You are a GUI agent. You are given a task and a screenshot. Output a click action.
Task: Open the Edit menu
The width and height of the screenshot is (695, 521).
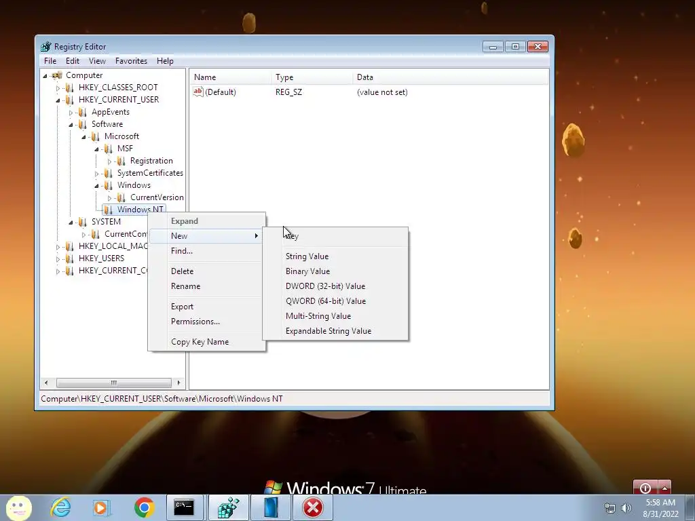coord(72,60)
